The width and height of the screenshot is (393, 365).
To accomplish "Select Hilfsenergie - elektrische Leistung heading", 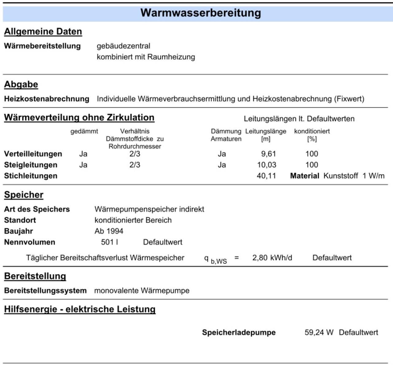I will tap(80, 309).
